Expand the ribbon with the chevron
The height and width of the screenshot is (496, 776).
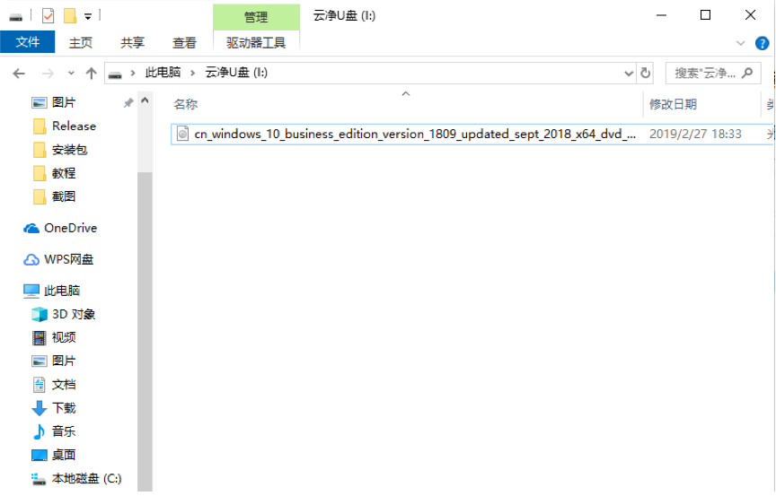tap(741, 42)
